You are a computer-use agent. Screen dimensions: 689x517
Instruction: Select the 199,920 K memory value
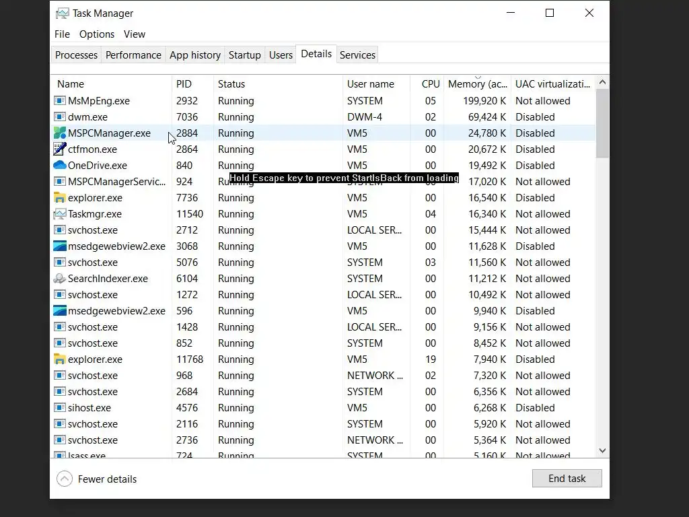[x=484, y=101]
